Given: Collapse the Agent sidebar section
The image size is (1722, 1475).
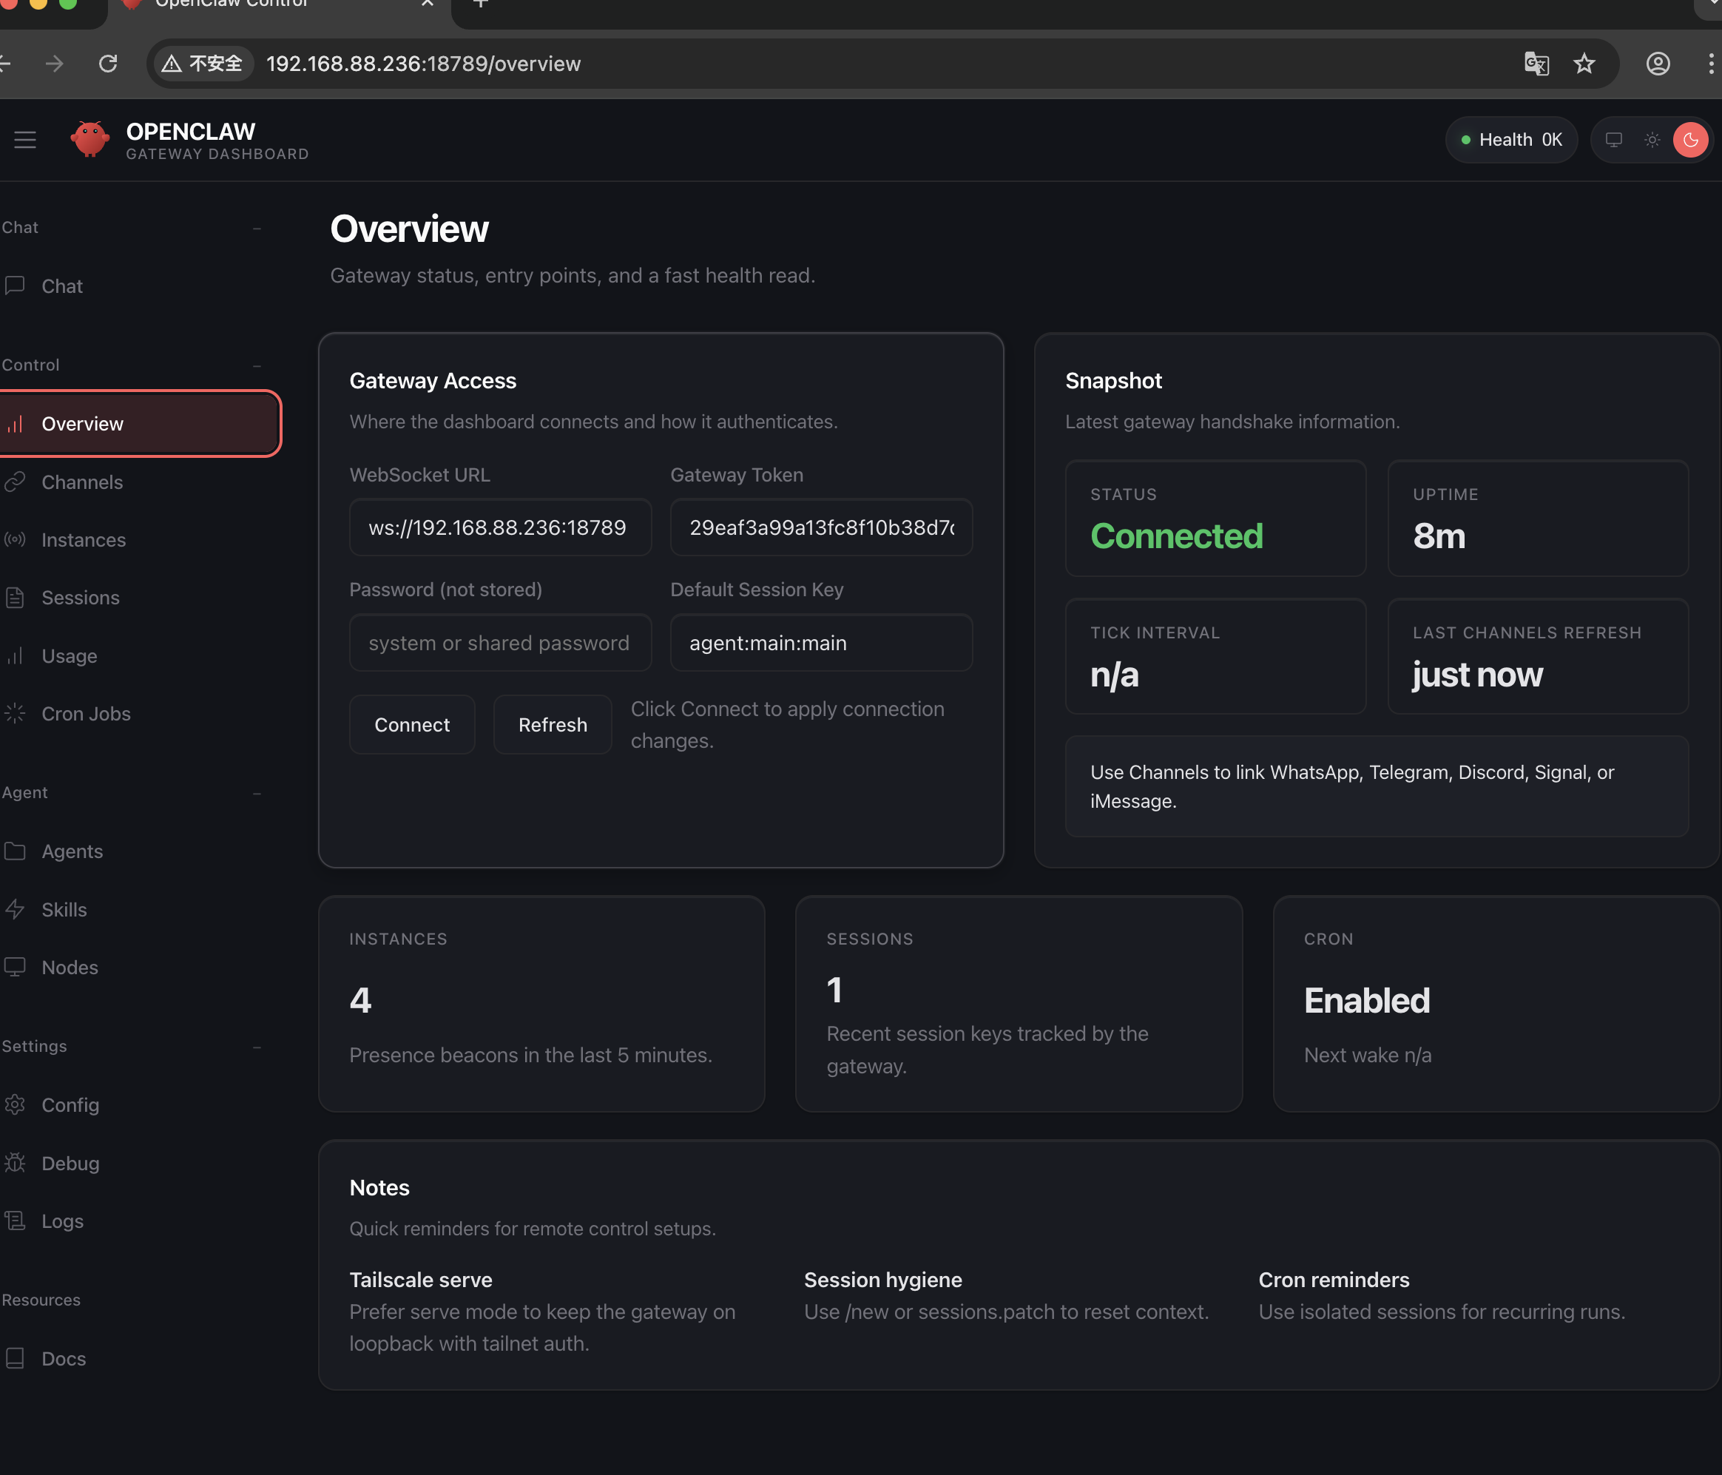Looking at the screenshot, I should pyautogui.click(x=257, y=794).
